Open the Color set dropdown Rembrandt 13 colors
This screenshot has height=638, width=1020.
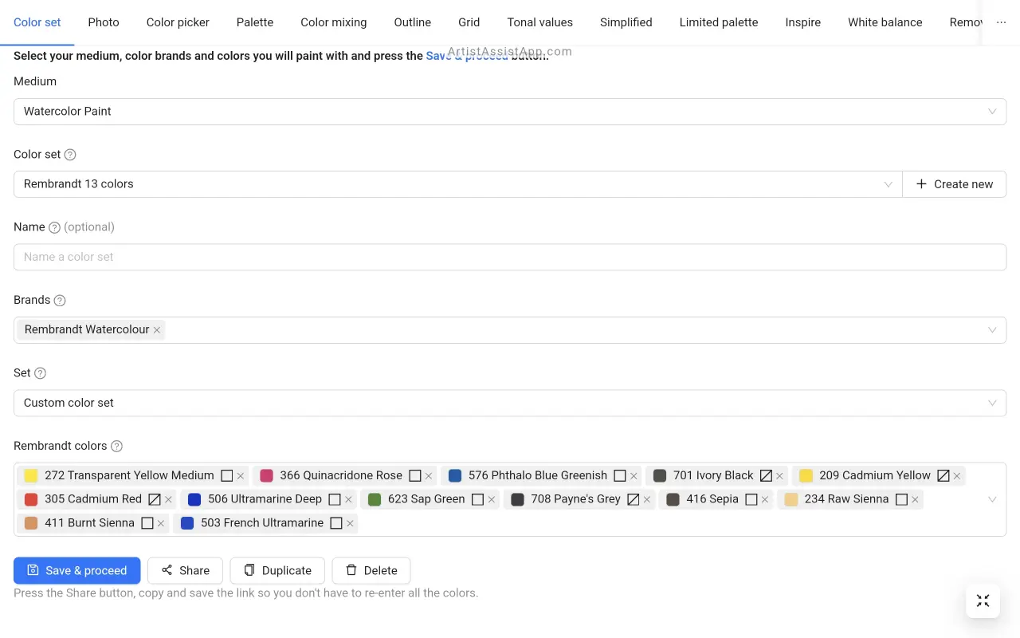point(458,184)
